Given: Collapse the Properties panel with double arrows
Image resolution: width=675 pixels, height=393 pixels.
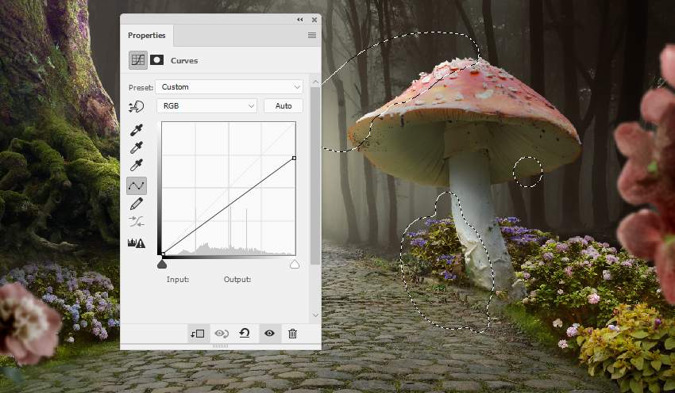Looking at the screenshot, I should click(x=300, y=19).
